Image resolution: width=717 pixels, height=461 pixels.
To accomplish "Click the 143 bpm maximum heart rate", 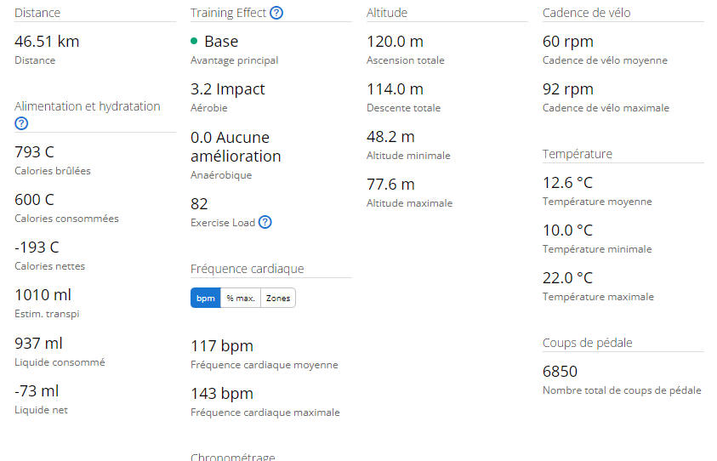I will (x=222, y=393).
